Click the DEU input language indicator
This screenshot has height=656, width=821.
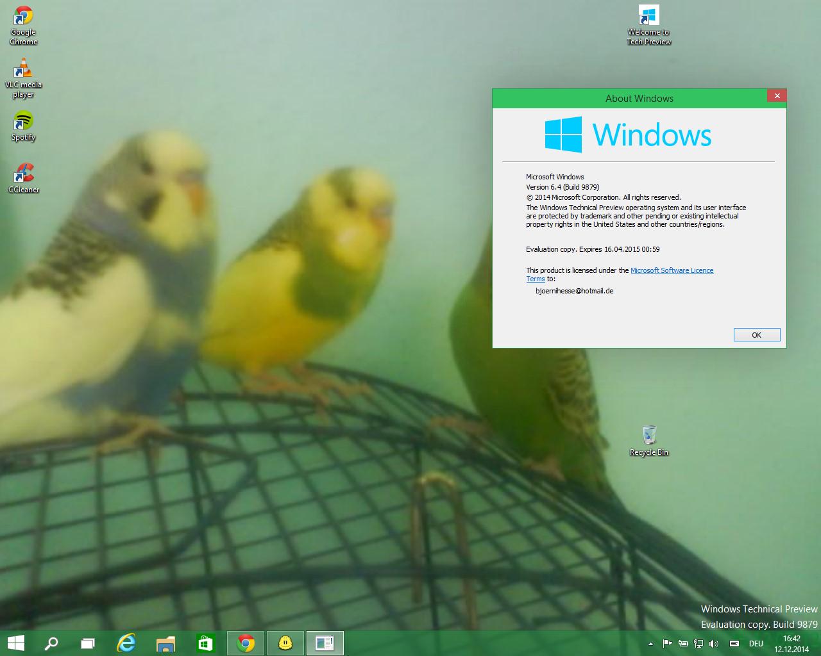(756, 643)
